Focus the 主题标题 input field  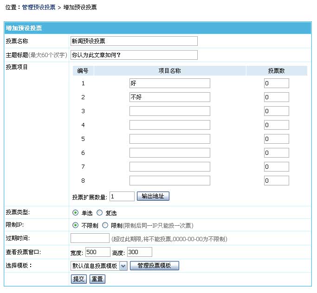point(134,55)
